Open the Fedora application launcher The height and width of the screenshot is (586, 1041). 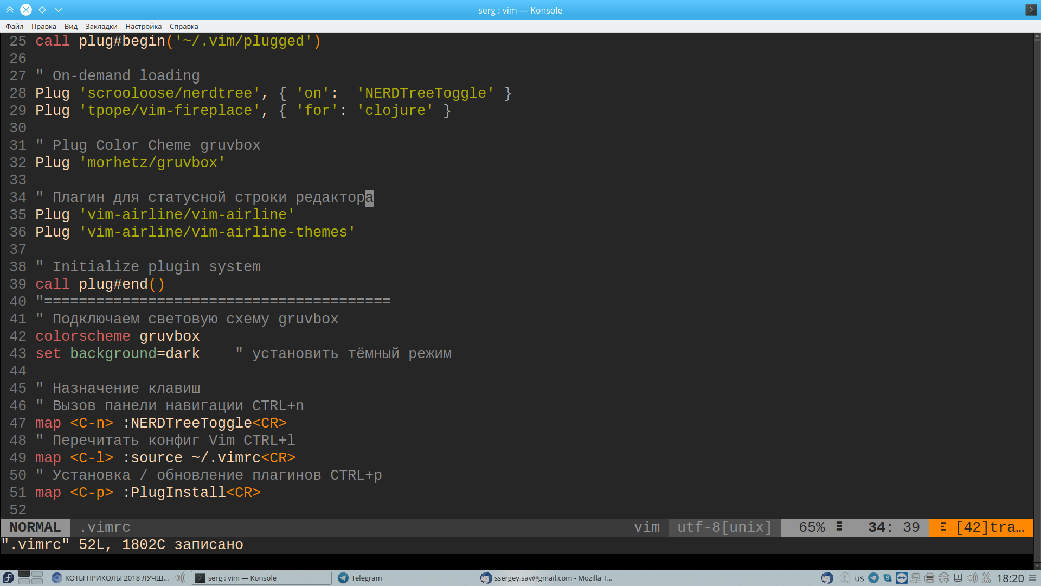(8, 578)
